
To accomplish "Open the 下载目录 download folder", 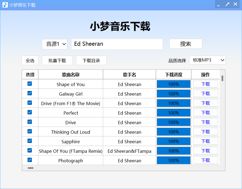I will [91, 60].
